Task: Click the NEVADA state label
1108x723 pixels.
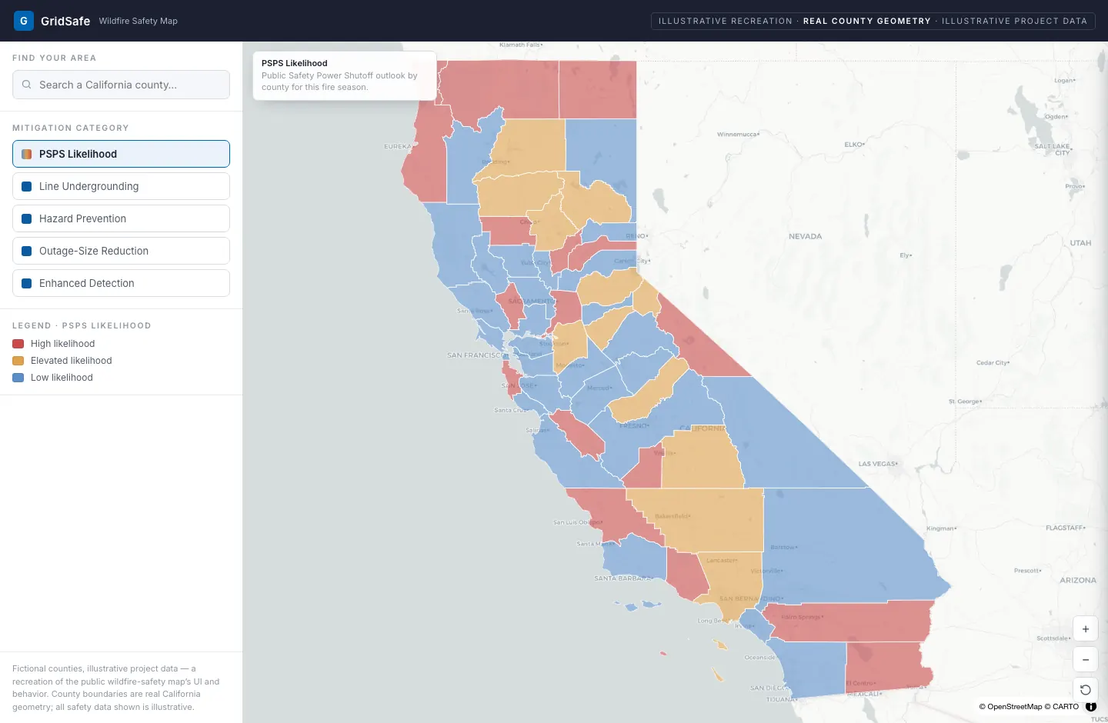Action: 806,236
